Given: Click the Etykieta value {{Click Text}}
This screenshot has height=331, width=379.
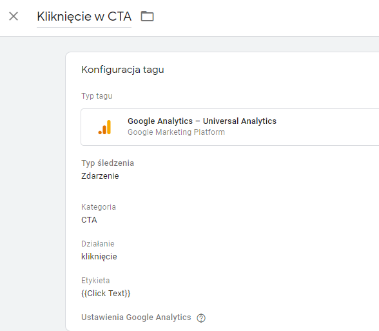Looking at the screenshot, I should [x=106, y=293].
